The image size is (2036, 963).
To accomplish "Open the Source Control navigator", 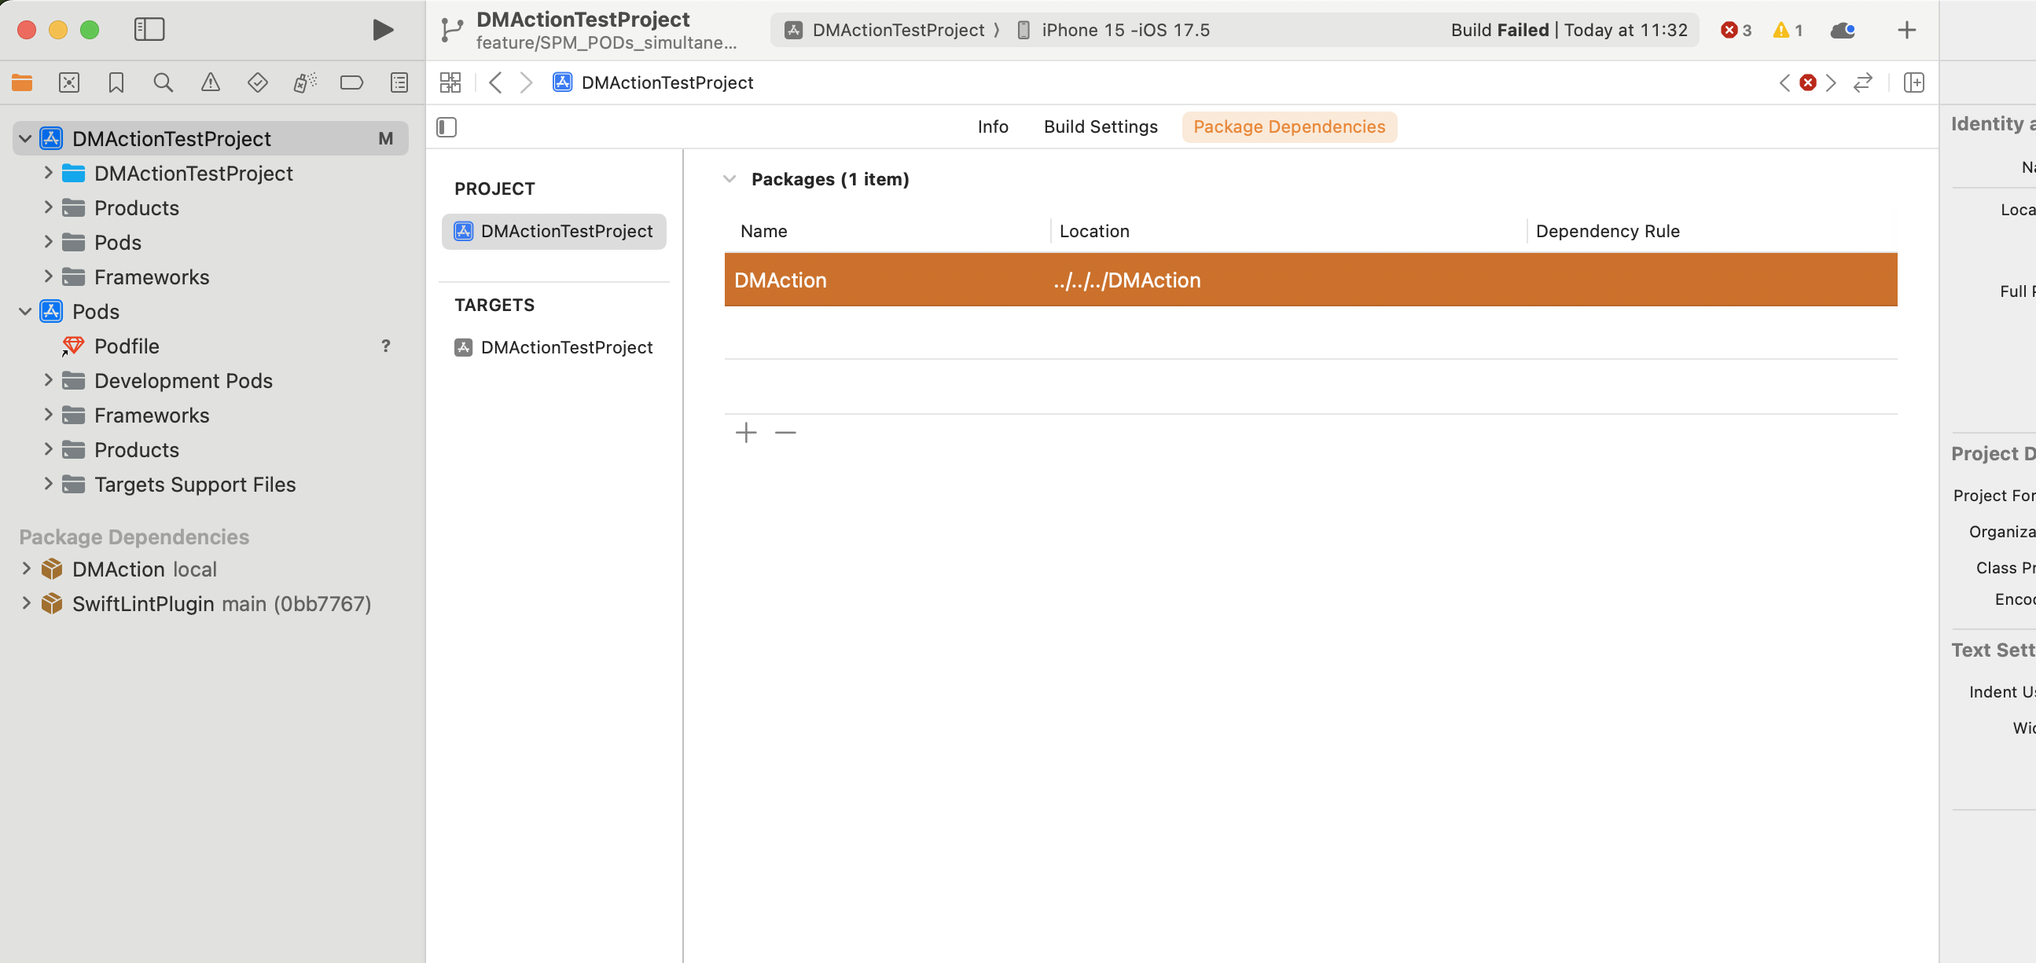I will point(69,82).
